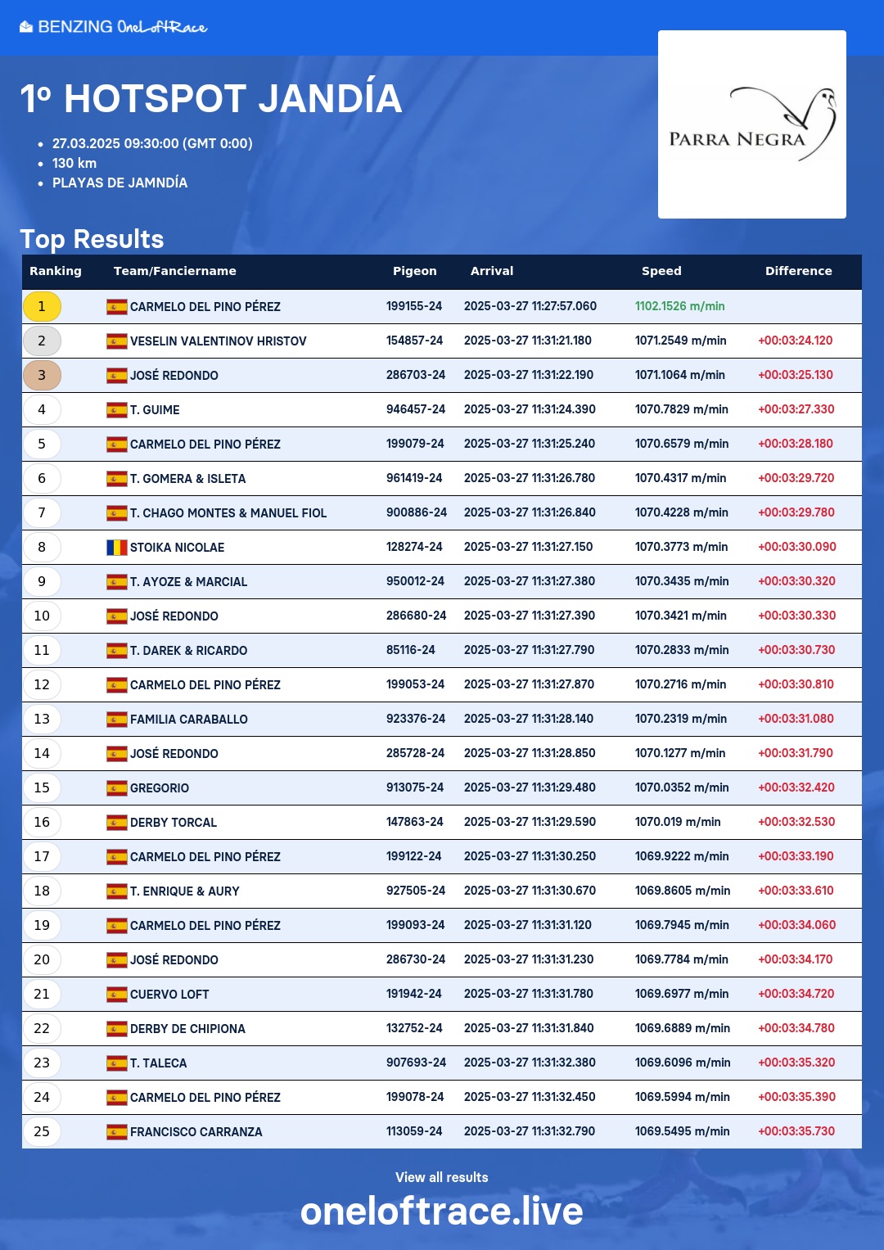
Task: Click the flag next to CUERVO LOFT
Action: point(117,995)
